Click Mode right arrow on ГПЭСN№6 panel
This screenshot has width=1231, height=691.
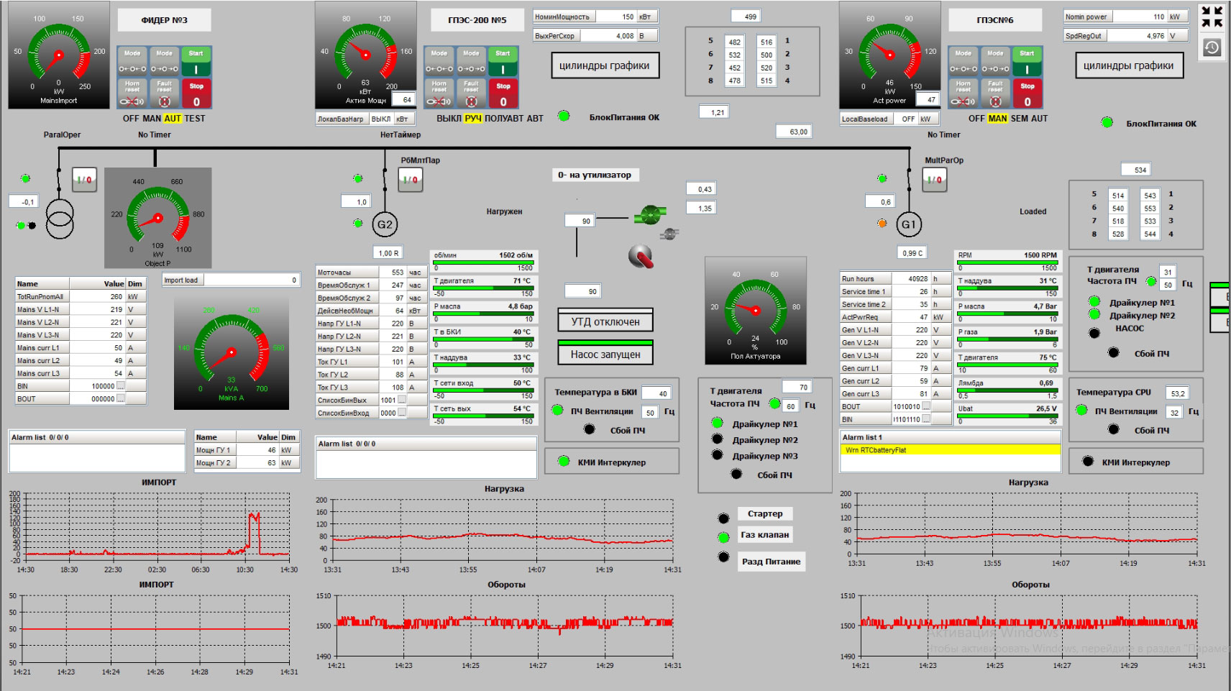(995, 62)
